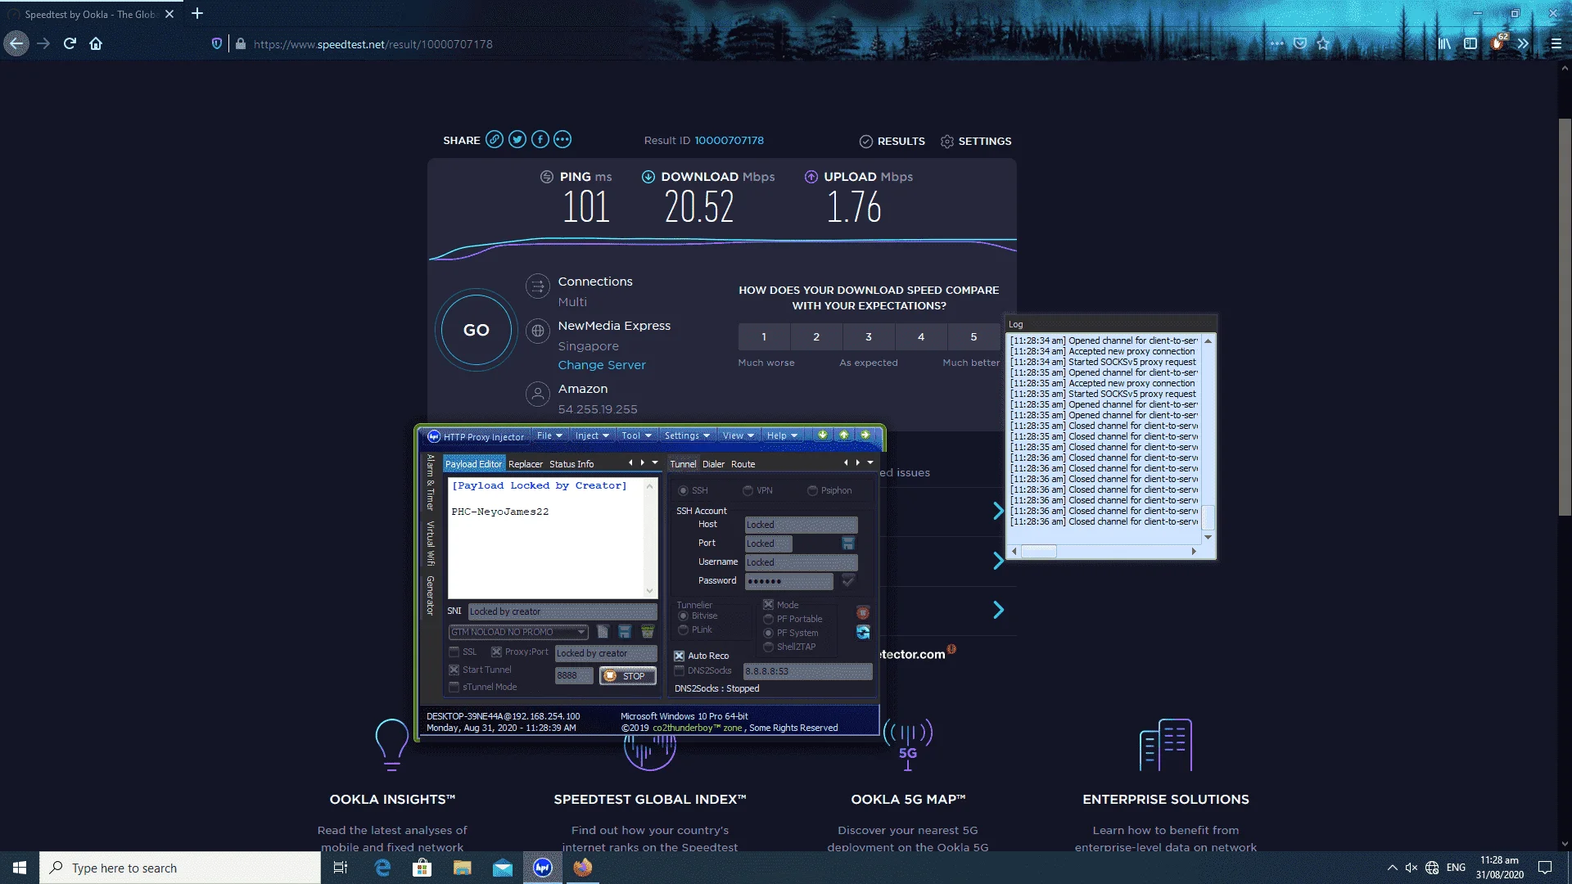Image resolution: width=1572 pixels, height=884 pixels.
Task: Open Microsoft Store from taskbar
Action: point(422,868)
